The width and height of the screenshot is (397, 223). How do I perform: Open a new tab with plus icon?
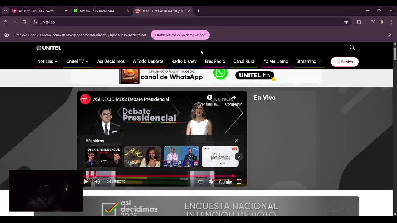198,11
